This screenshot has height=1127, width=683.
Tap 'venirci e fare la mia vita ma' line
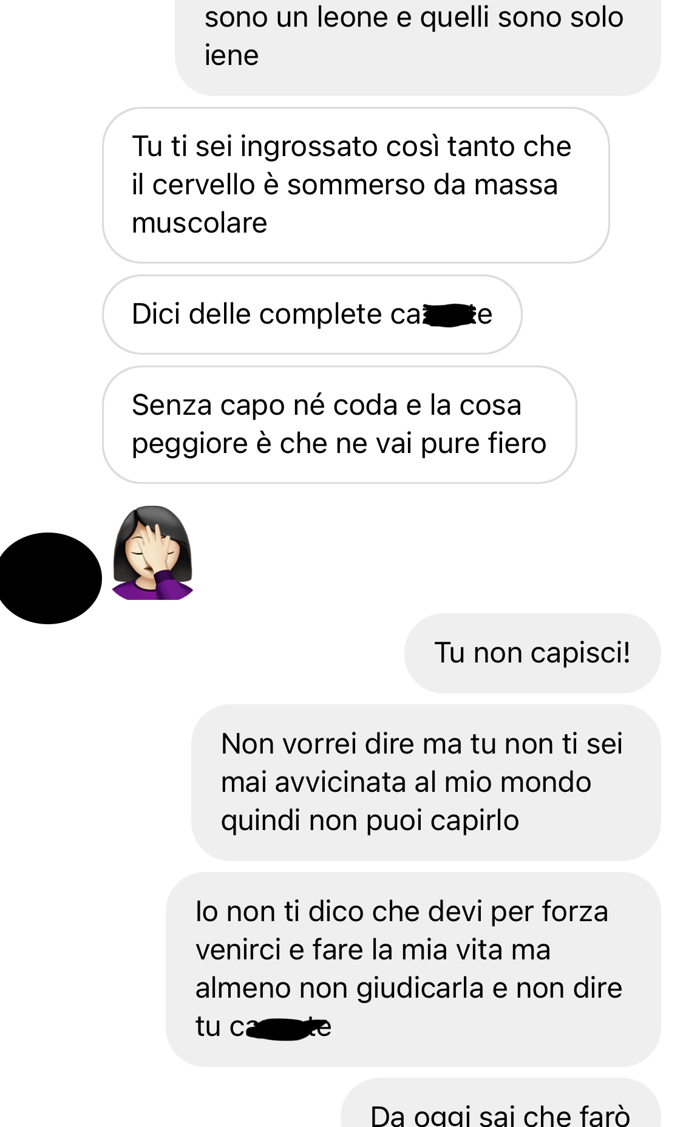373,950
